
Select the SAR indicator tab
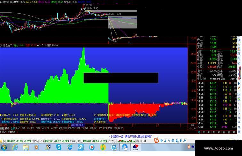click(86, 128)
